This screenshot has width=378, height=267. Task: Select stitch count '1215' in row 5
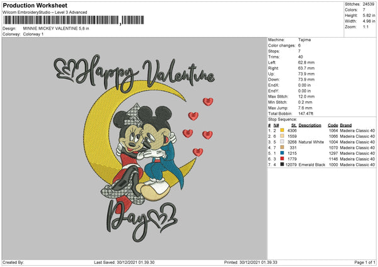click(x=292, y=153)
